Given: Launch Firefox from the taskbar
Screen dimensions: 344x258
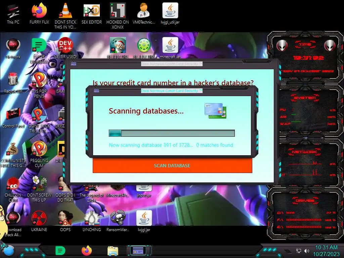Looking at the screenshot, I should point(86,251).
